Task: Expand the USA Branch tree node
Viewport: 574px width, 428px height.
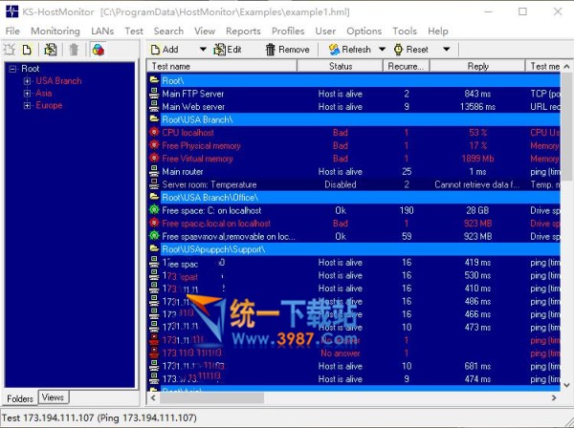Action: click(x=27, y=81)
